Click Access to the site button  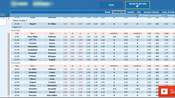[x=138, y=5]
